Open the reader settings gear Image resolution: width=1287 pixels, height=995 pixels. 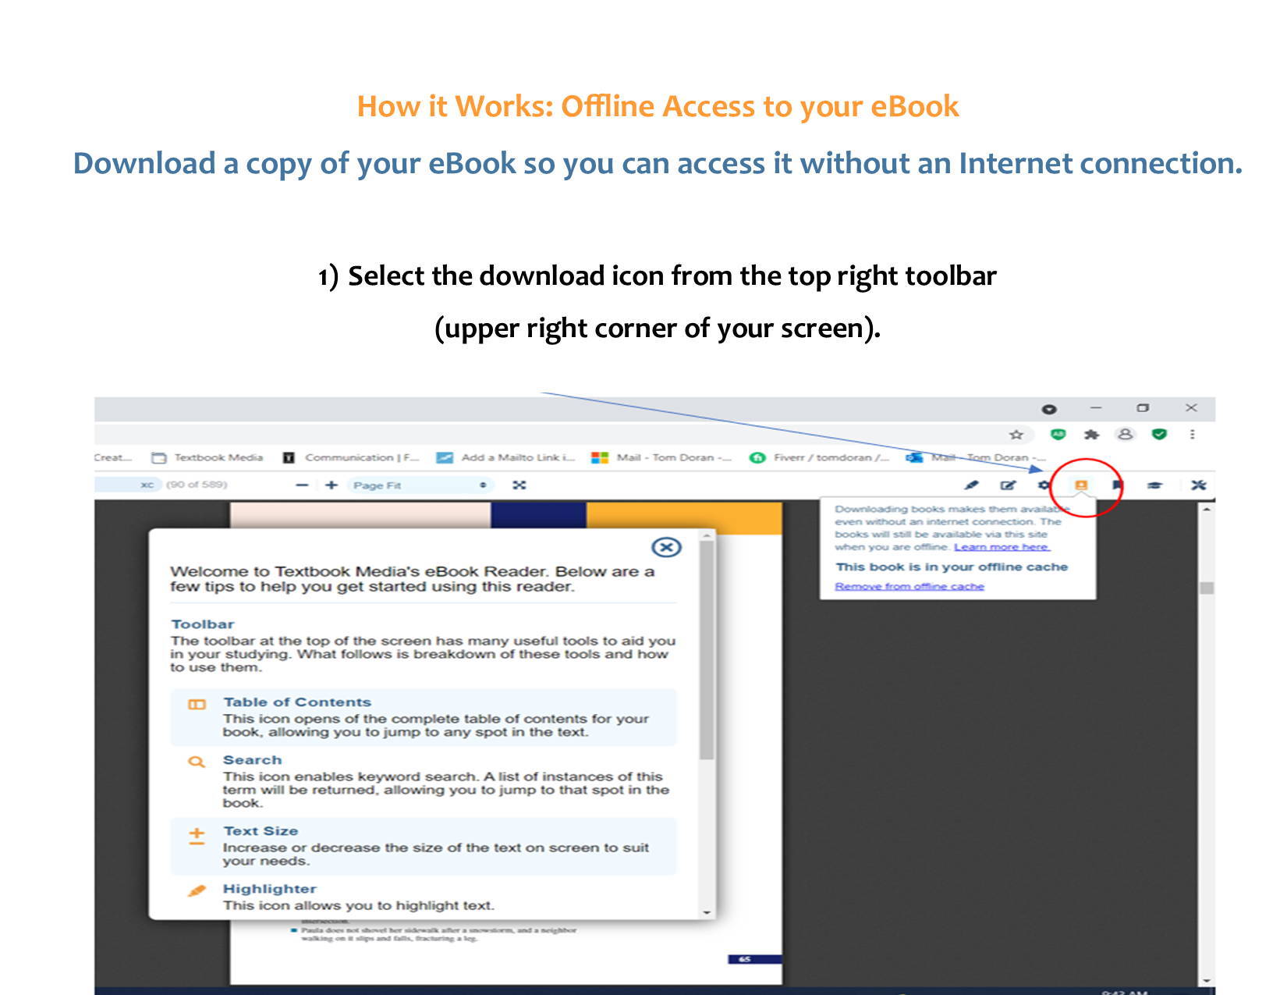click(x=1044, y=485)
